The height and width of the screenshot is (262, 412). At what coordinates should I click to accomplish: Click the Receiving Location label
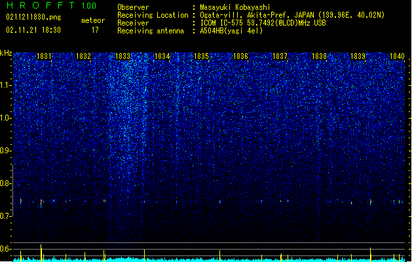coord(153,15)
